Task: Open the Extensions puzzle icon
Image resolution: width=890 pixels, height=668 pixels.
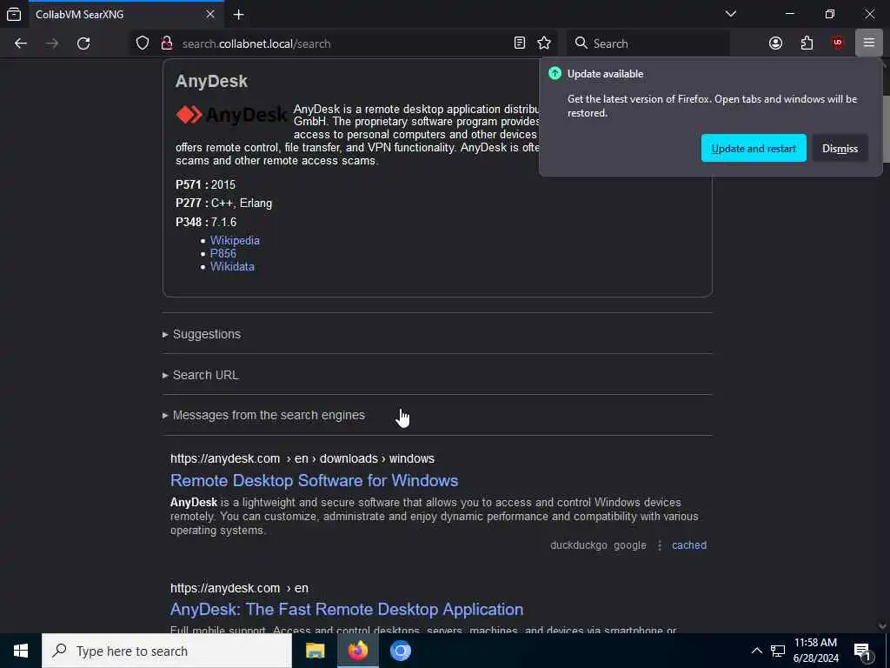Action: (807, 43)
